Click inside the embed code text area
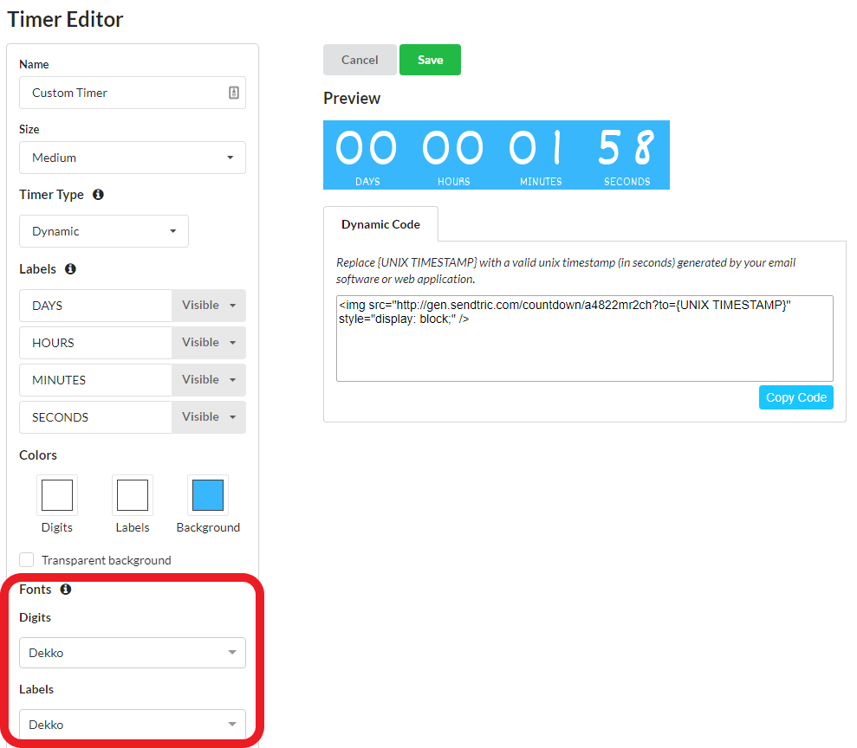This screenshot has width=857, height=748. tap(584, 346)
